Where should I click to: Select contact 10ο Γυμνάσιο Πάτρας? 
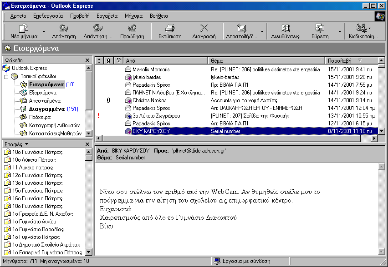point(37,152)
